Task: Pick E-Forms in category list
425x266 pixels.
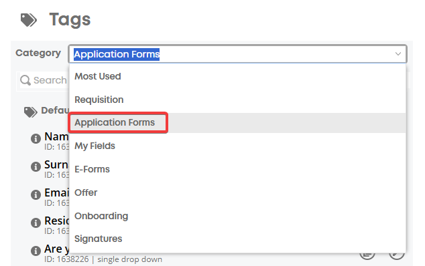Action: tap(237, 169)
